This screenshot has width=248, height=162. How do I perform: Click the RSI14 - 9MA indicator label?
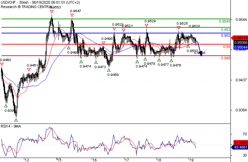[x=11, y=126]
